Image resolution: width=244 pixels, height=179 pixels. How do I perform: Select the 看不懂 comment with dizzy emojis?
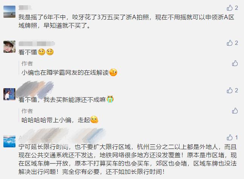[36, 52]
